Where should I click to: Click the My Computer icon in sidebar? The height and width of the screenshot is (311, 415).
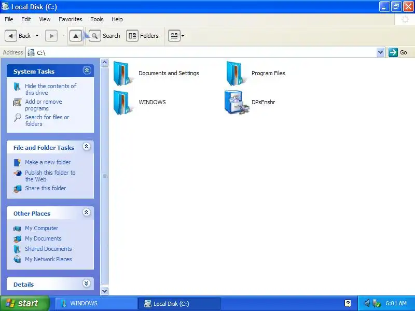click(17, 229)
